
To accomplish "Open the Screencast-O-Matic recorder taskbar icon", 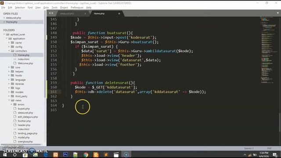I will click(126, 154).
